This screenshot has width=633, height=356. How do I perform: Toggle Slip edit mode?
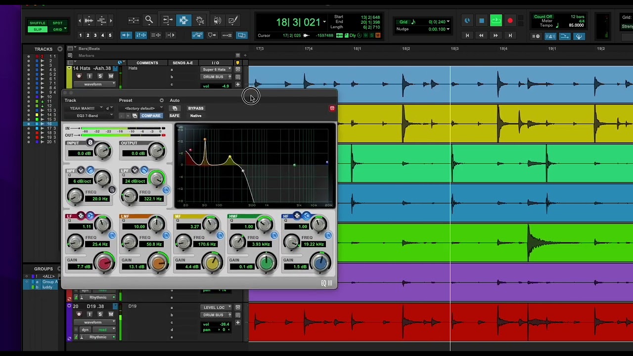pyautogui.click(x=38, y=30)
